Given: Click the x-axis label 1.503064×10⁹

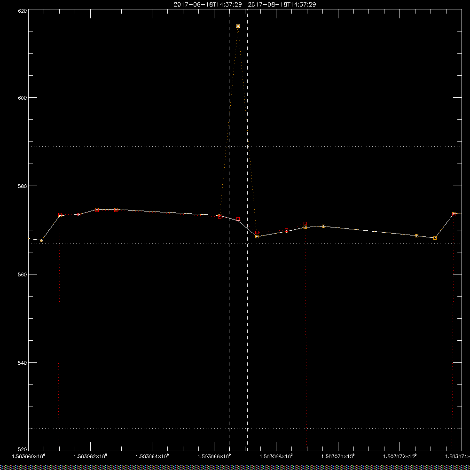Looking at the screenshot, I should tap(152, 456).
